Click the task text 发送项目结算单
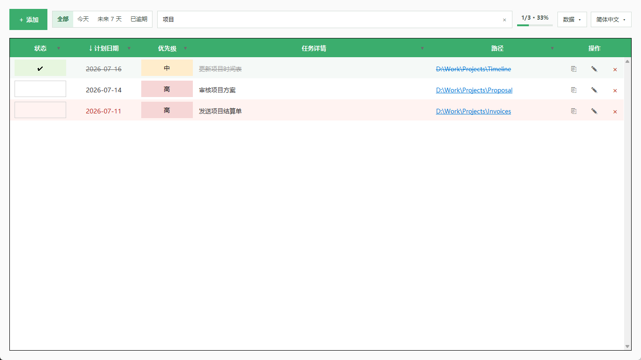The image size is (641, 360). point(221,111)
